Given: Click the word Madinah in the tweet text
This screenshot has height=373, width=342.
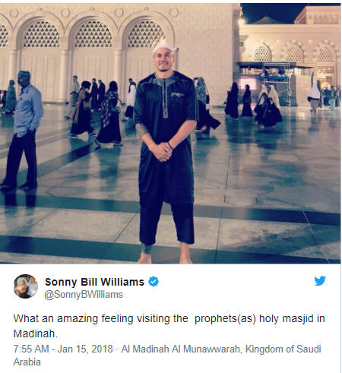Looking at the screenshot, I should (34, 333).
